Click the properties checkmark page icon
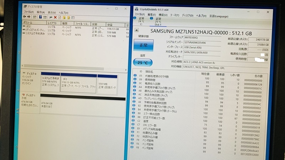 coord(59,17)
